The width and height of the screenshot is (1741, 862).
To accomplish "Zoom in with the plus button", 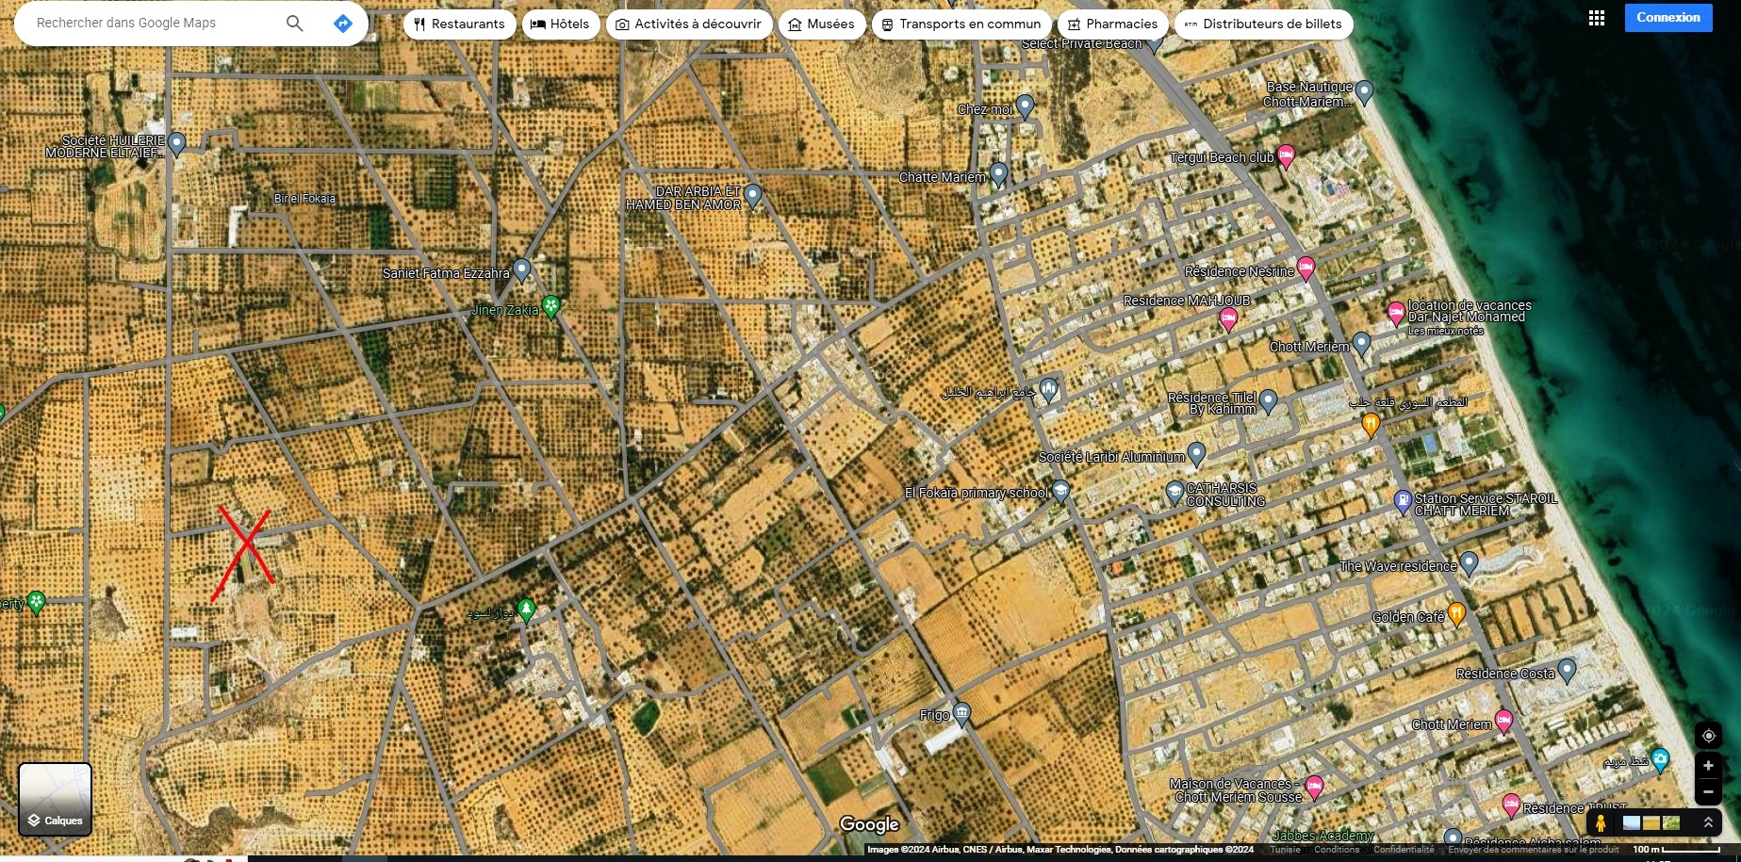I will [1708, 766].
